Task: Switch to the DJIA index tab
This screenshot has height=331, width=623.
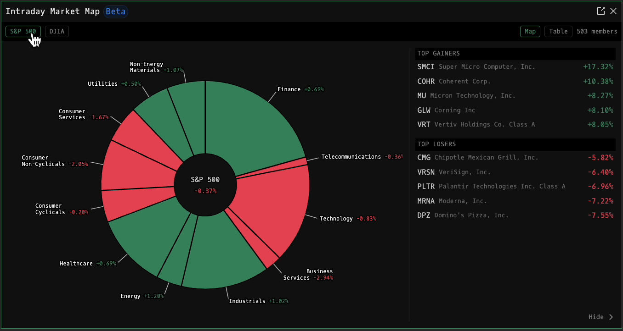Action: click(57, 31)
